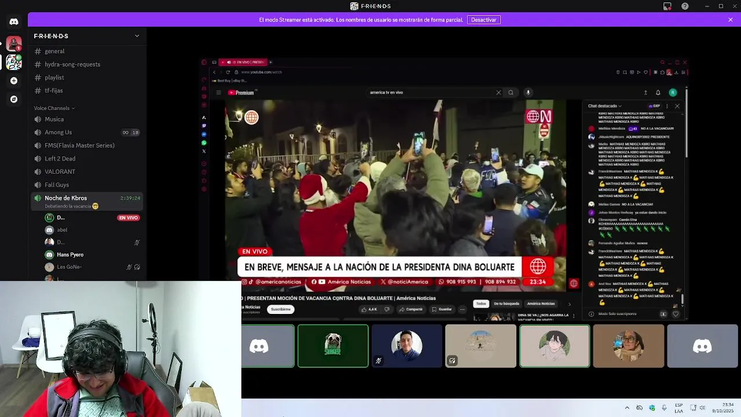Click the Suscribirme button
741x417 pixels.
(x=281, y=309)
